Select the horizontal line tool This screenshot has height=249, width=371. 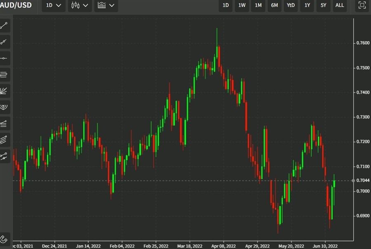(x=4, y=58)
